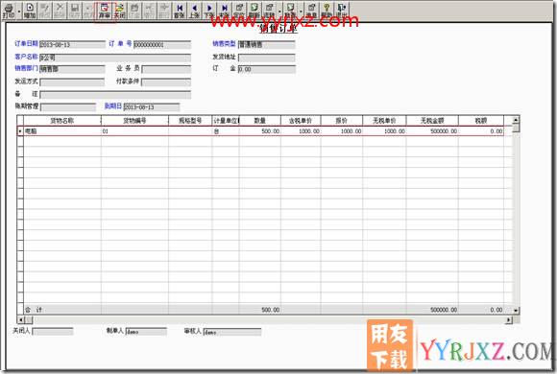Screen dimensions: 557x374
Task: Go to next record with 下张
Action: 209,11
